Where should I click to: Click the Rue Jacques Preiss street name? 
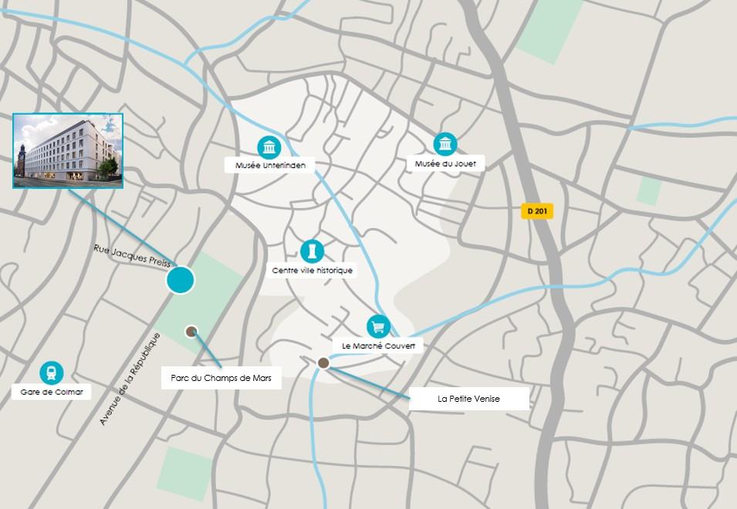(x=132, y=256)
